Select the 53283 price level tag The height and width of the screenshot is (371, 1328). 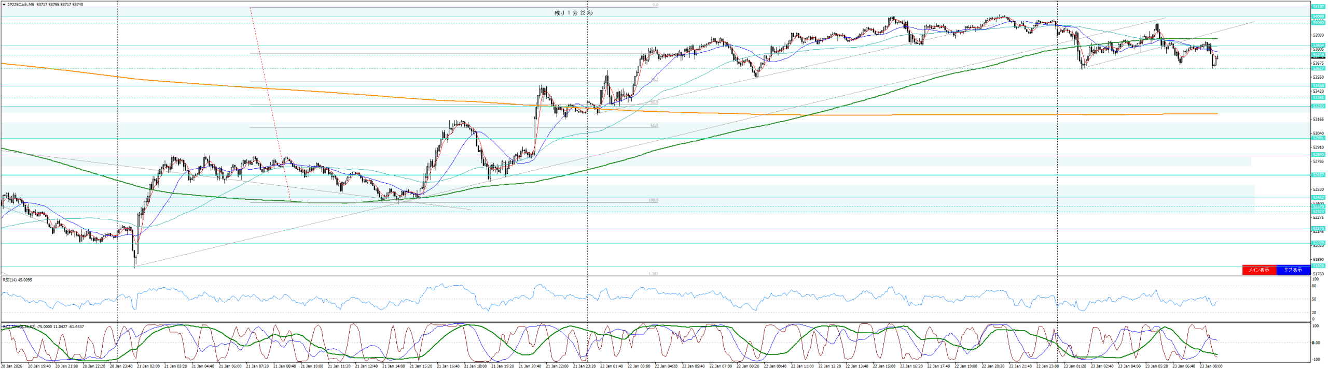coord(1318,106)
